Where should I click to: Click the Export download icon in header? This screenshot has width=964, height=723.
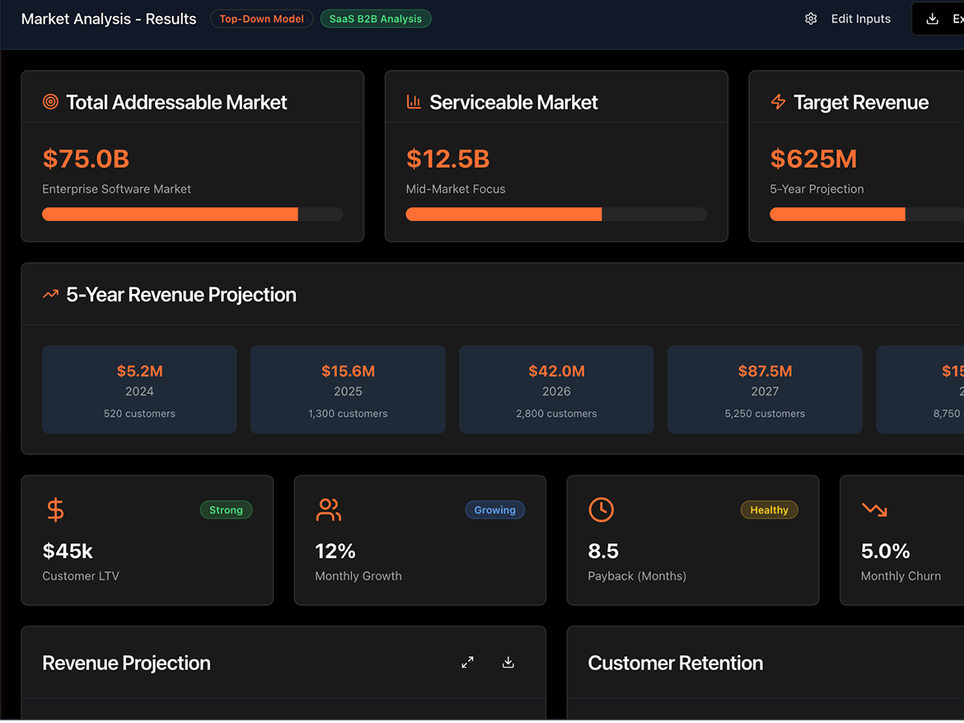coord(933,18)
